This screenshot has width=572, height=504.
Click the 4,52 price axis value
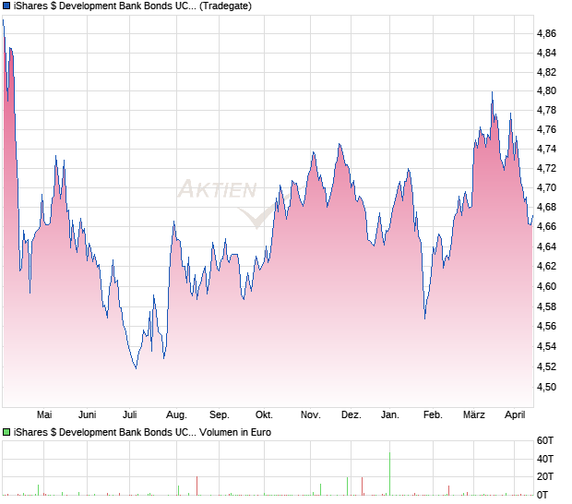tap(546, 366)
